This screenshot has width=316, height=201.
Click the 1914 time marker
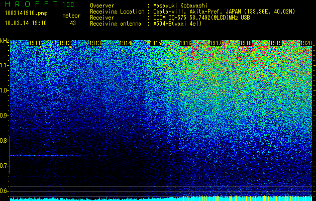point(126,43)
